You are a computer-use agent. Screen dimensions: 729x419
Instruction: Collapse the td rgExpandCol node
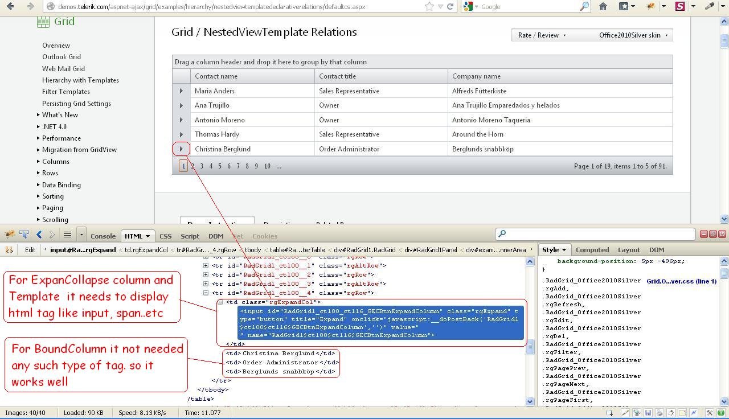(220, 302)
